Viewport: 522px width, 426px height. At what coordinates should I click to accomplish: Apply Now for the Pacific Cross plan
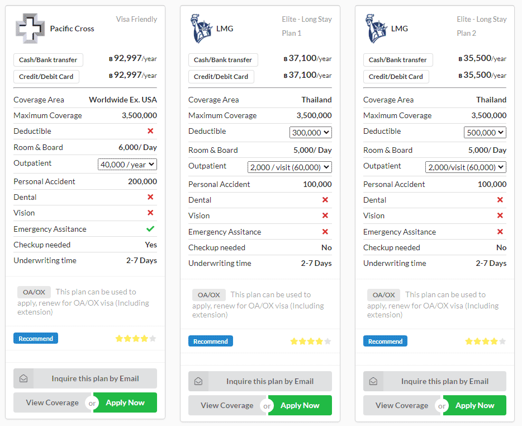(x=125, y=402)
